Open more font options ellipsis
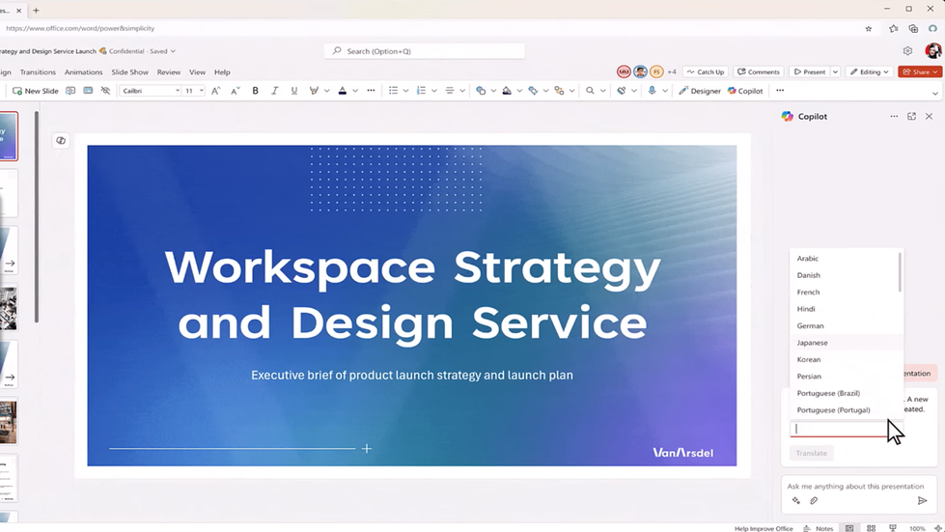The width and height of the screenshot is (945, 532). pos(371,91)
